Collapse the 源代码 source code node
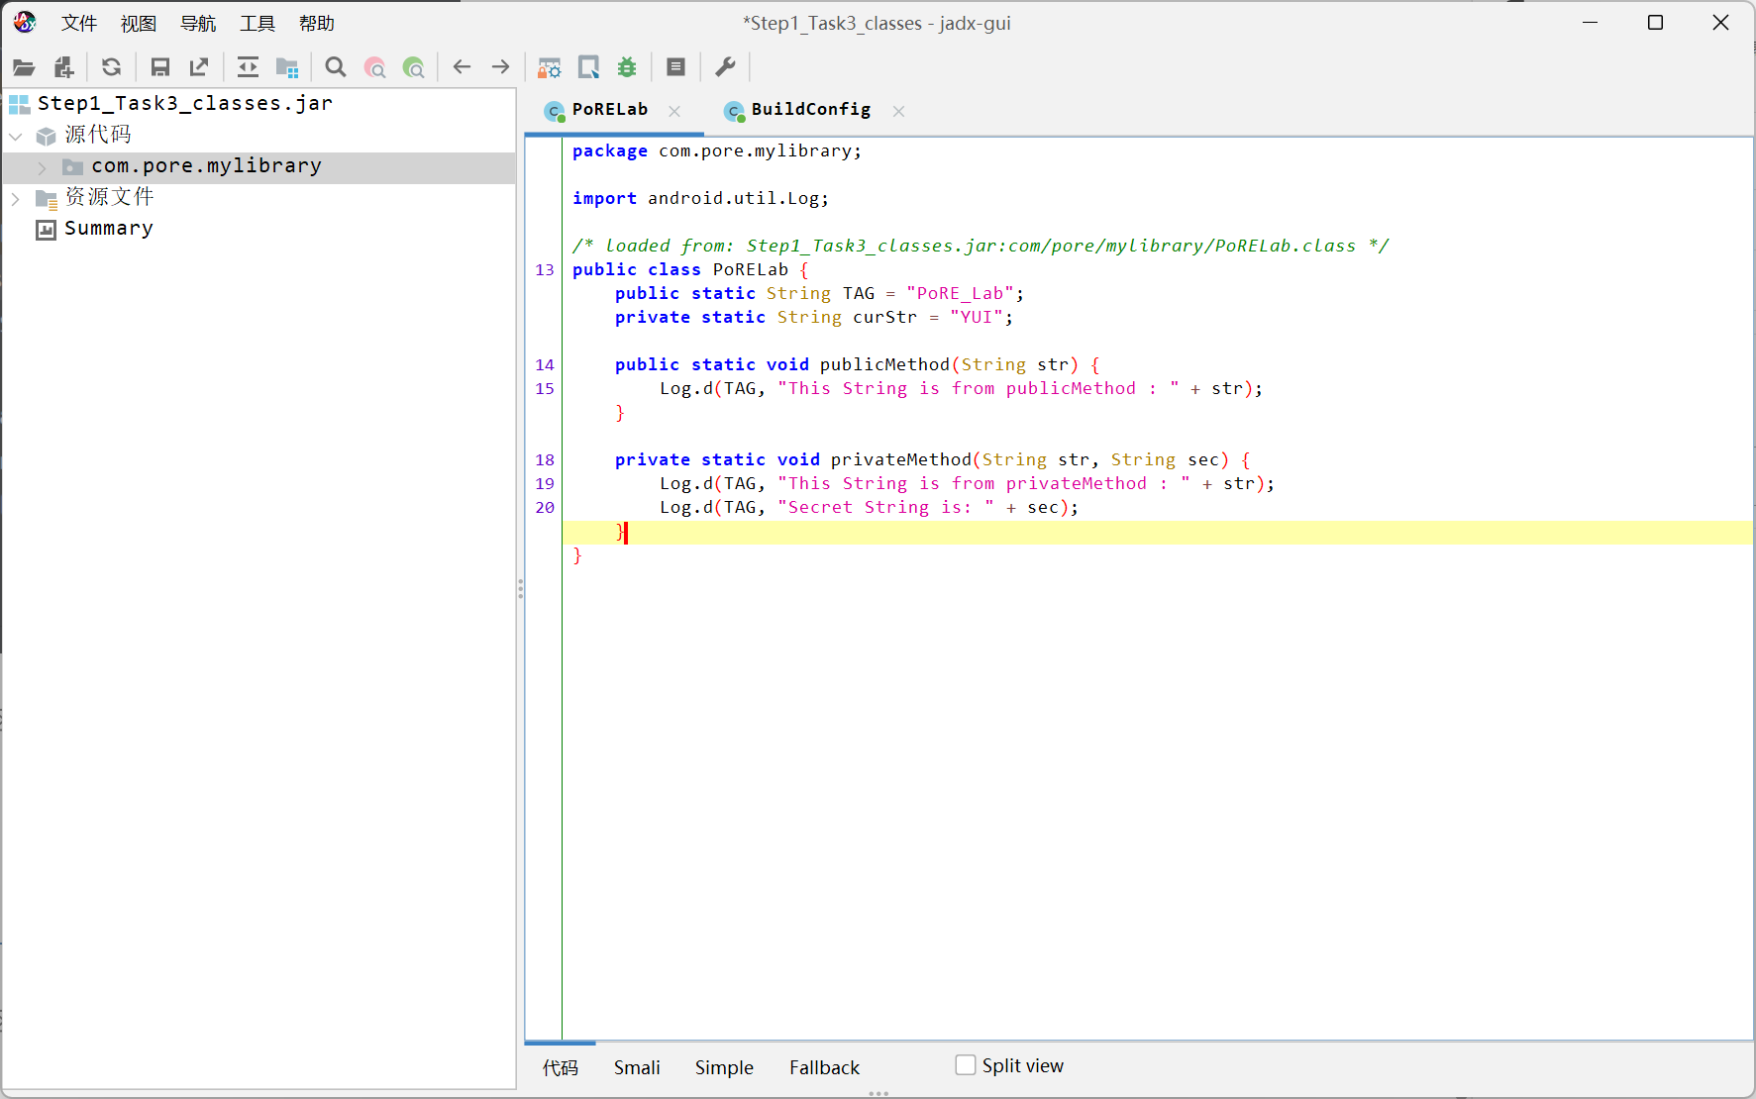 click(16, 136)
